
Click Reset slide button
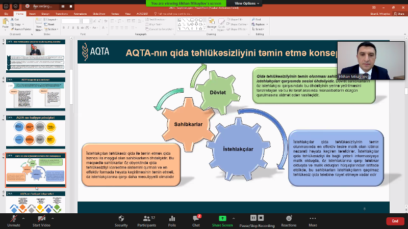coord(49,24)
